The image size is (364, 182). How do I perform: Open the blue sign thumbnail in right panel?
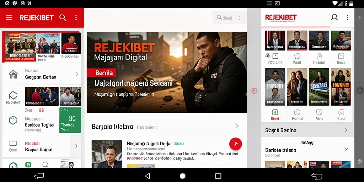(319, 87)
